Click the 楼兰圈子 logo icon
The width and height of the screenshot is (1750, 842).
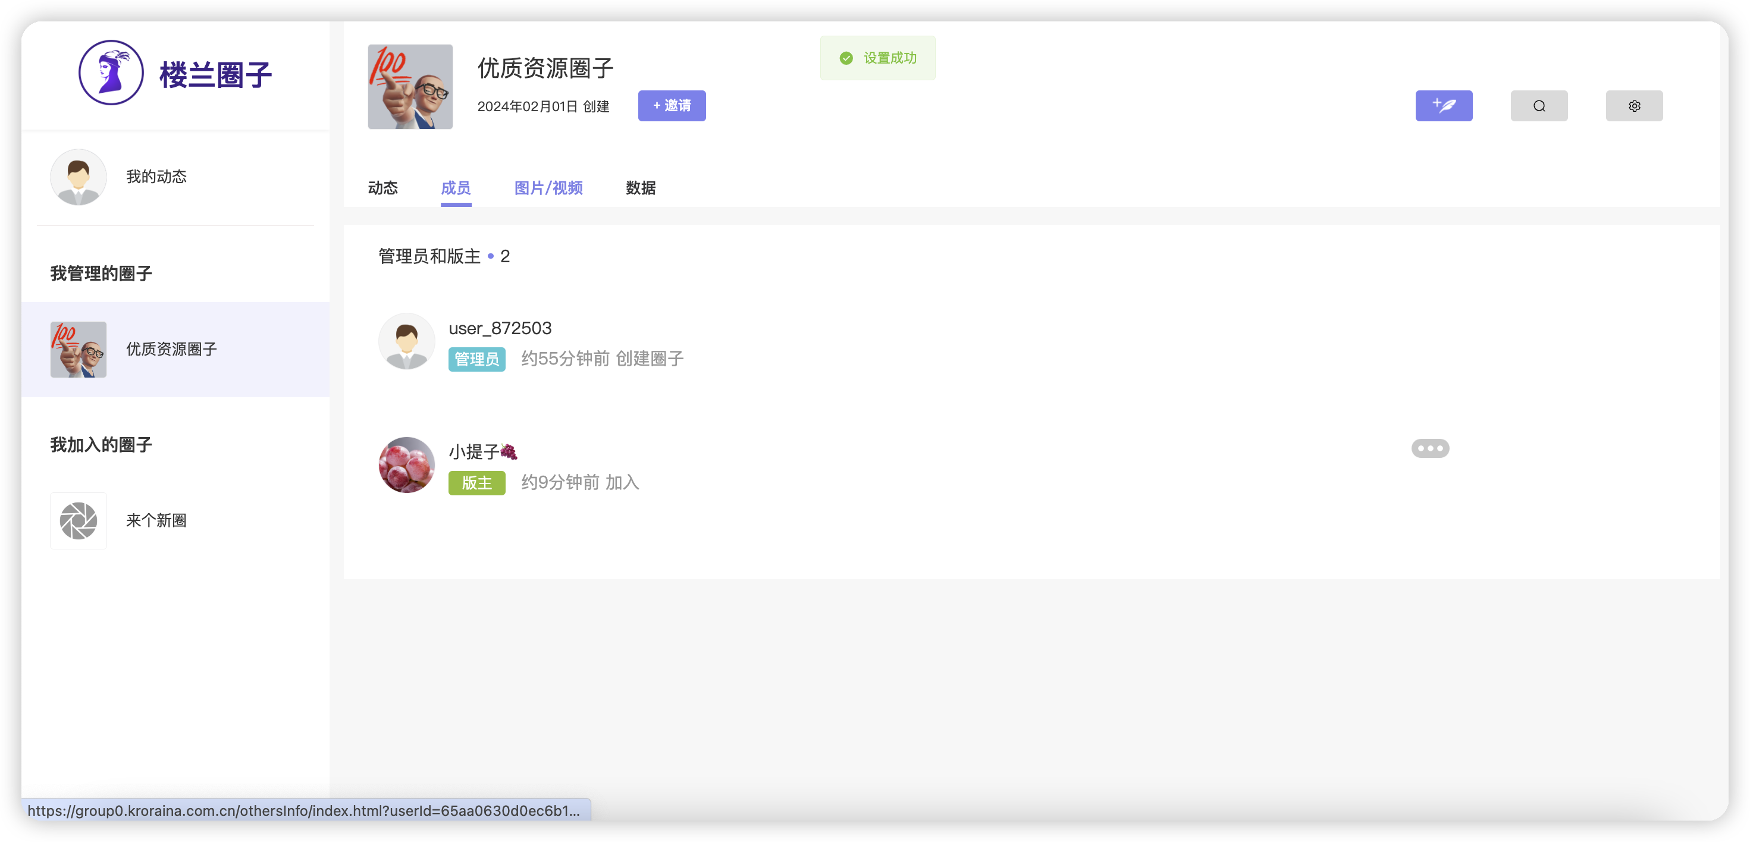pos(111,73)
